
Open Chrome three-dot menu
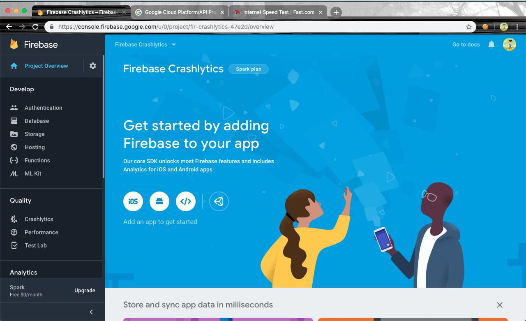(517, 27)
